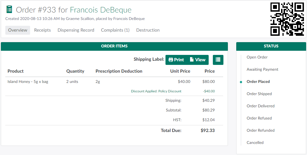Select the Order Delivered status
The height and width of the screenshot is (155, 307).
260,106
